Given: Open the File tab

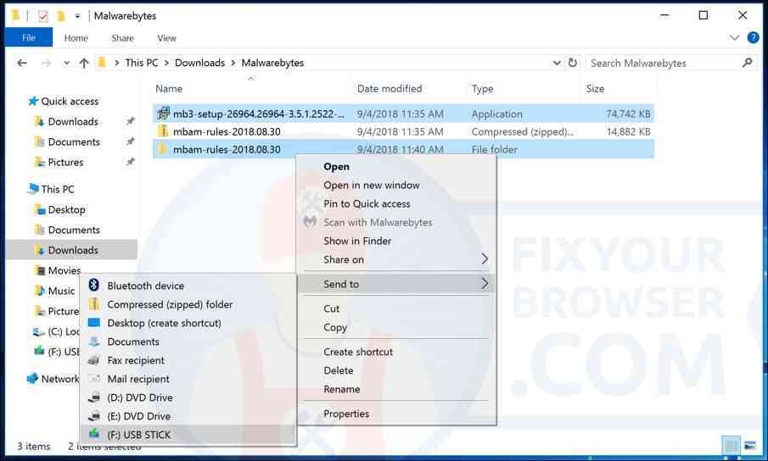Looking at the screenshot, I should click(28, 37).
